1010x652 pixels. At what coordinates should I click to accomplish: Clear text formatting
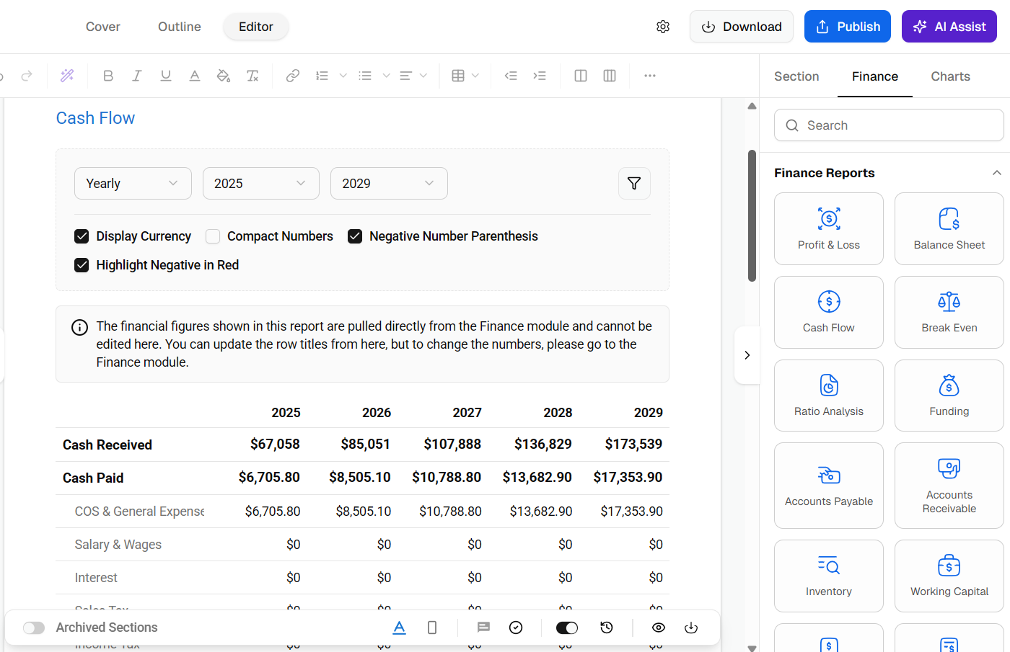(252, 76)
